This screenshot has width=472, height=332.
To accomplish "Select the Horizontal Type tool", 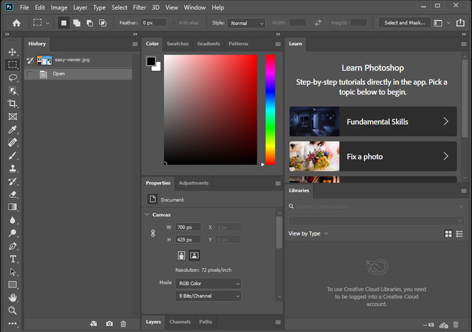I will tap(12, 259).
